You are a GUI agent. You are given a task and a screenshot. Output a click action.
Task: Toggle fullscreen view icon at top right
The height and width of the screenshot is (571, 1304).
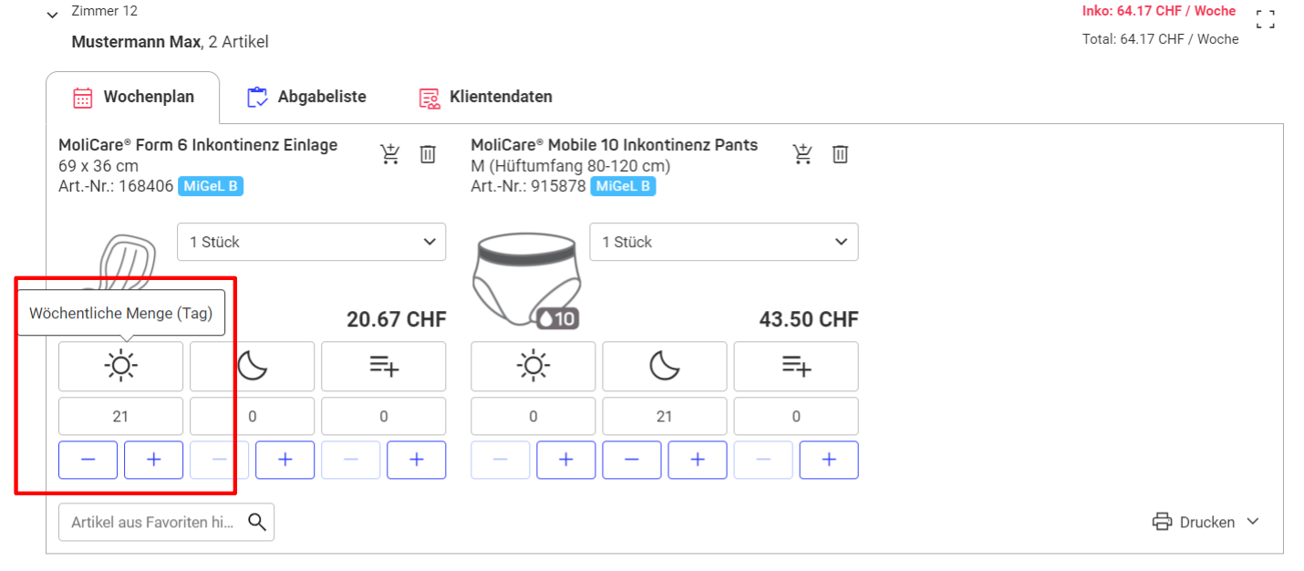[1265, 19]
